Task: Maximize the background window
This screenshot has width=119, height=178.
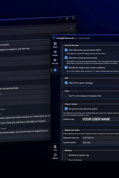Action: click(67, 18)
